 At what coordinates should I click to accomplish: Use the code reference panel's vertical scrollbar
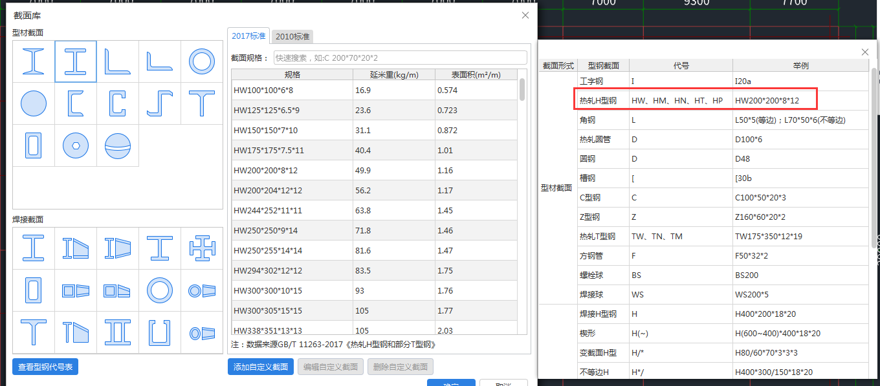point(874,158)
